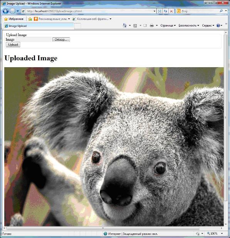Expand the address bar URL dropdown
This screenshot has width=230, height=238.
[154, 11]
